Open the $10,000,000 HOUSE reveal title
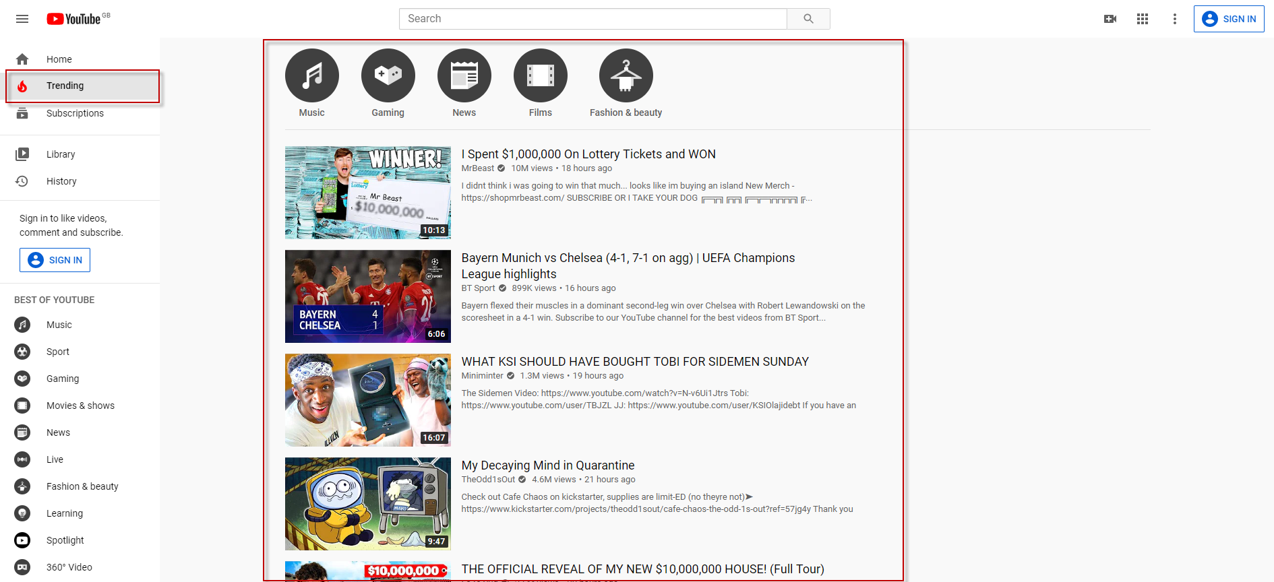Image resolution: width=1274 pixels, height=582 pixels. 643,570
